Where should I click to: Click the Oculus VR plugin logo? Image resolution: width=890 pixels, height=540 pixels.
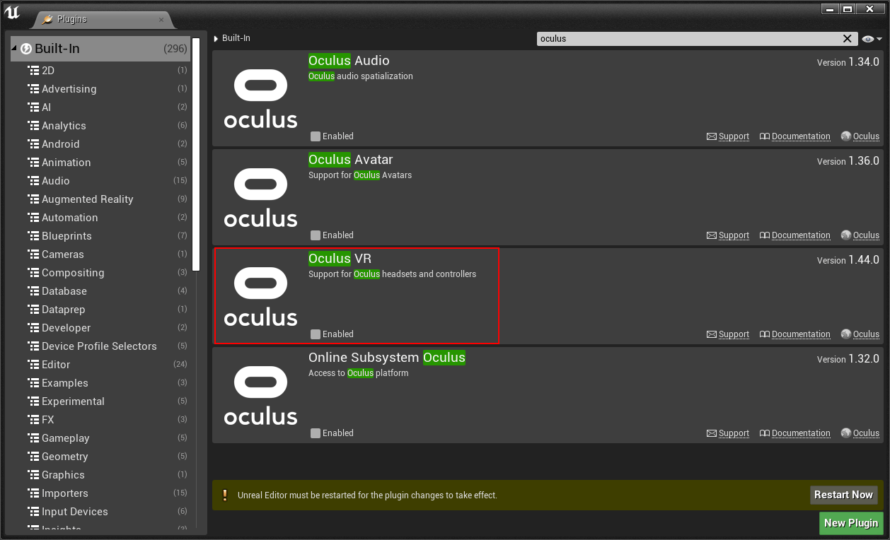coord(261,296)
